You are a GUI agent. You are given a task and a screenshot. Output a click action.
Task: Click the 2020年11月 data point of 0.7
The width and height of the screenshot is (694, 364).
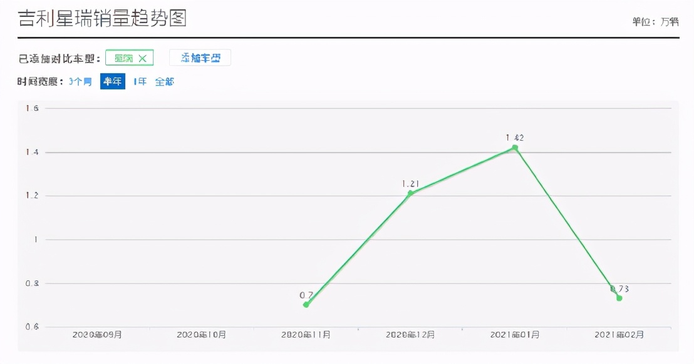pyautogui.click(x=306, y=305)
